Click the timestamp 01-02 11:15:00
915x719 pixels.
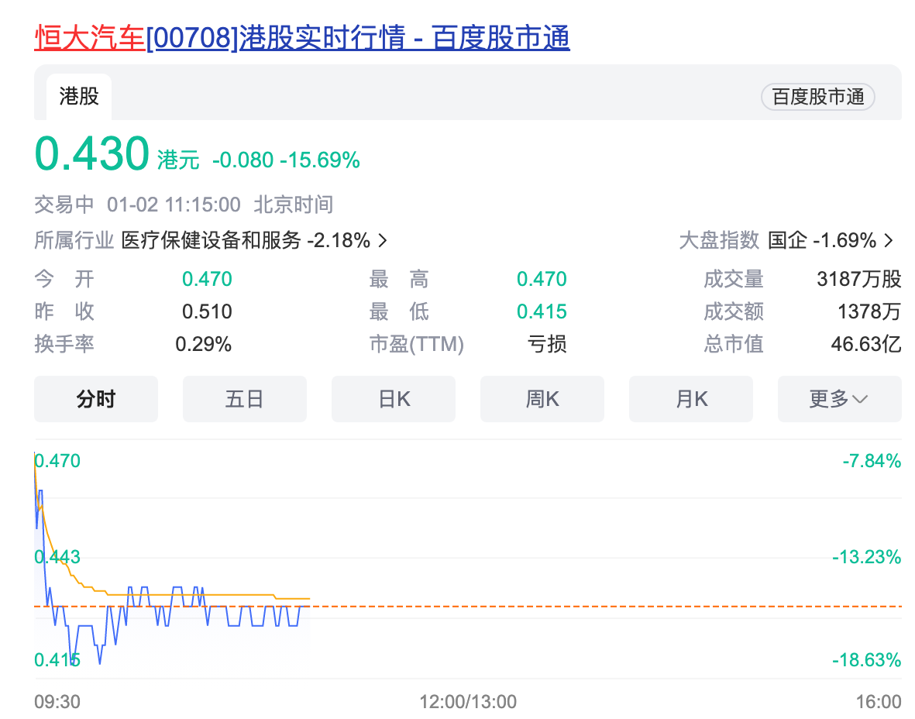pos(174,205)
